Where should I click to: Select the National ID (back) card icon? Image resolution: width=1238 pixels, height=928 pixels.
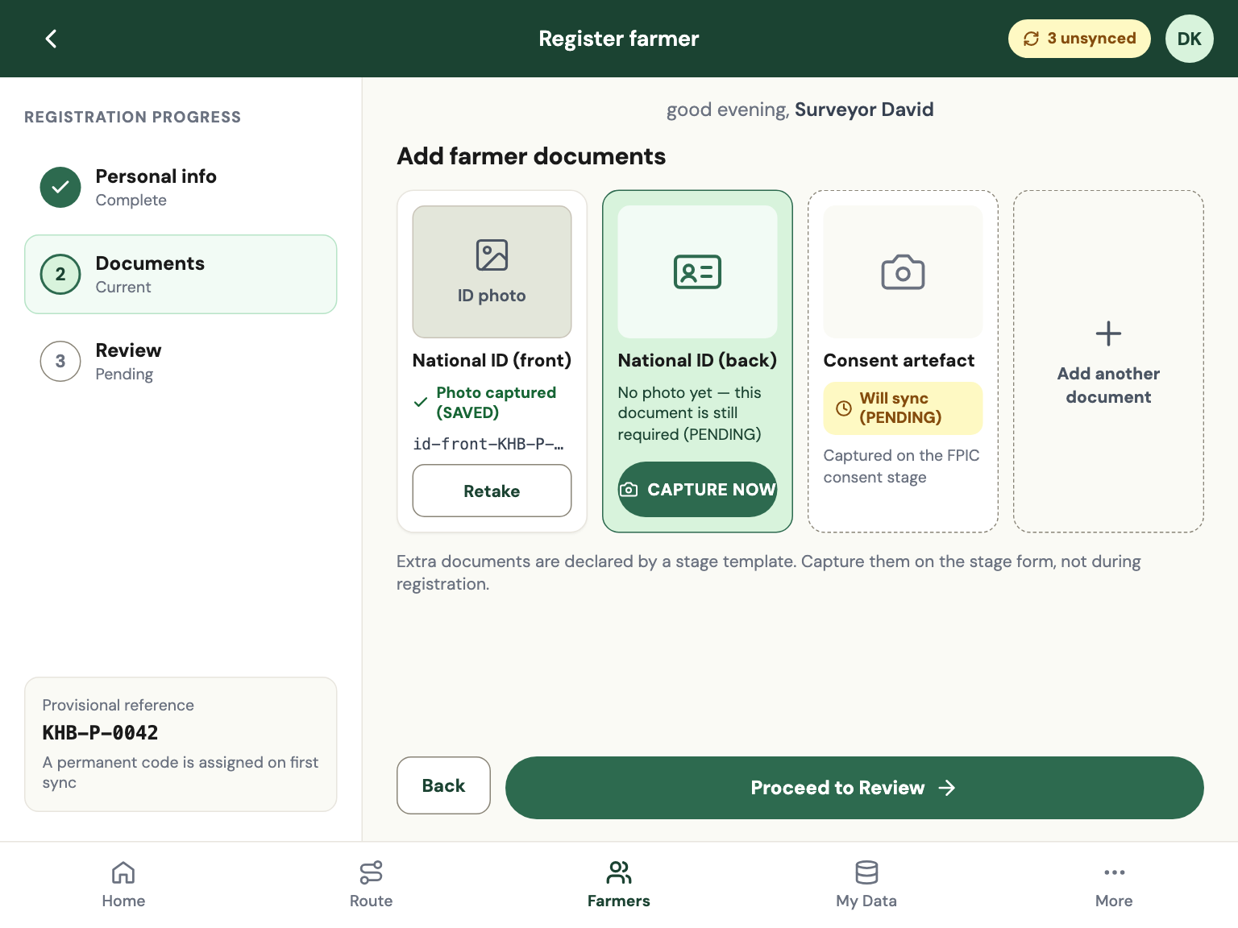[697, 272]
